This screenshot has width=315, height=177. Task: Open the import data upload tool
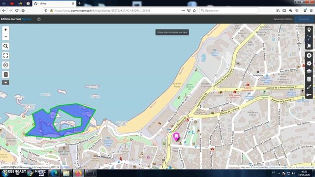click(x=309, y=56)
